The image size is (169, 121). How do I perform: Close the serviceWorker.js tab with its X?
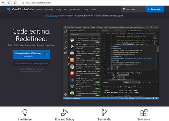click(x=142, y=31)
